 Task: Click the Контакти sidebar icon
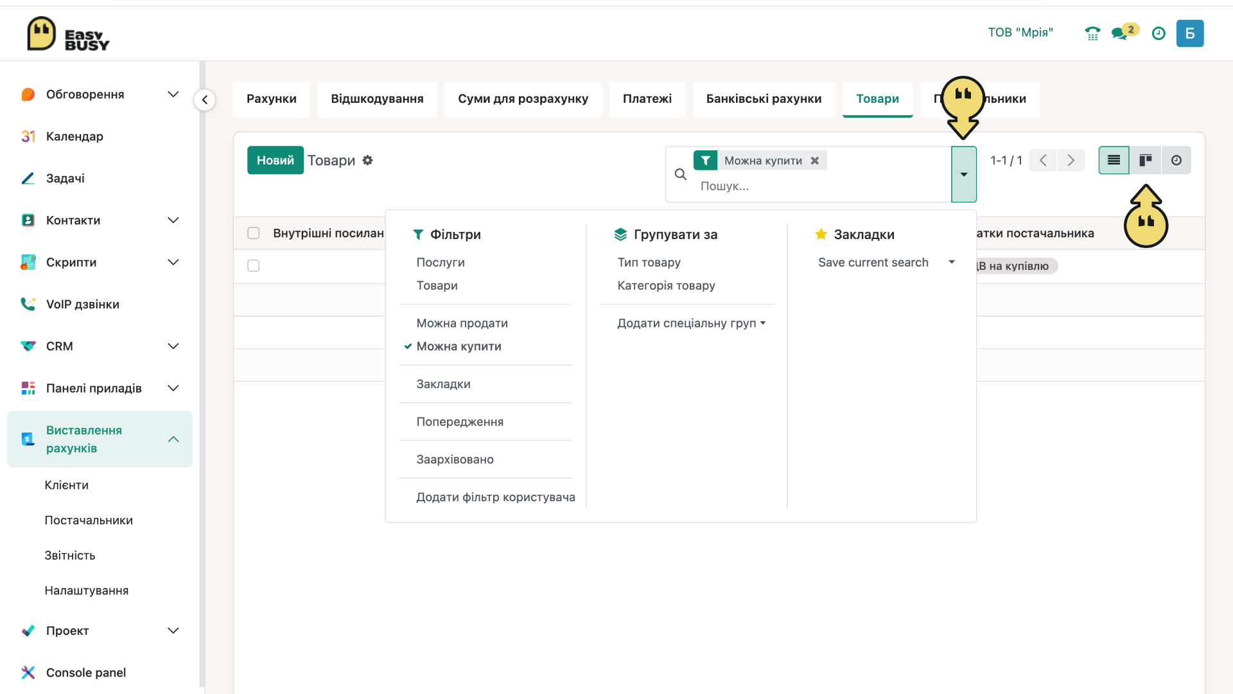(28, 220)
